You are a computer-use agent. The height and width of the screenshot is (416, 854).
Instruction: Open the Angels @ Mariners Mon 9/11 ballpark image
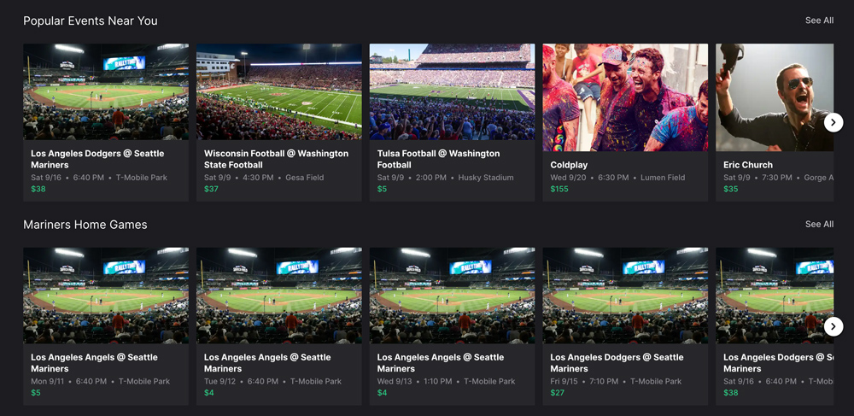(106, 296)
